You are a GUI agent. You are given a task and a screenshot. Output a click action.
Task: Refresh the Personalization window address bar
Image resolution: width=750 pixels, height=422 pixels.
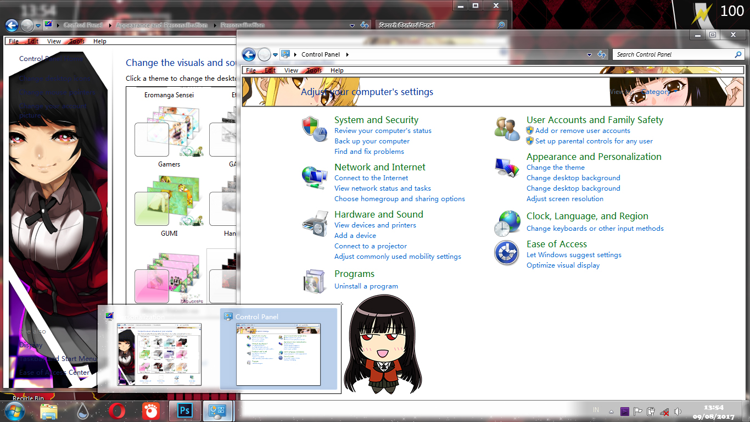(x=365, y=25)
